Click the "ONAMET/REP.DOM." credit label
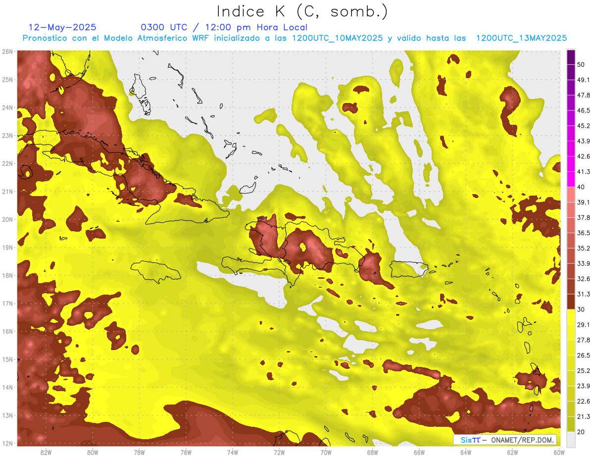The height and width of the screenshot is (459, 594). point(522,440)
